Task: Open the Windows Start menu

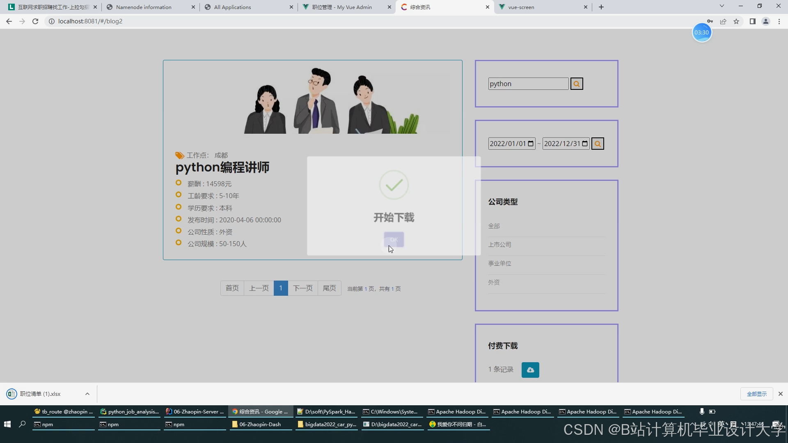Action: point(7,424)
